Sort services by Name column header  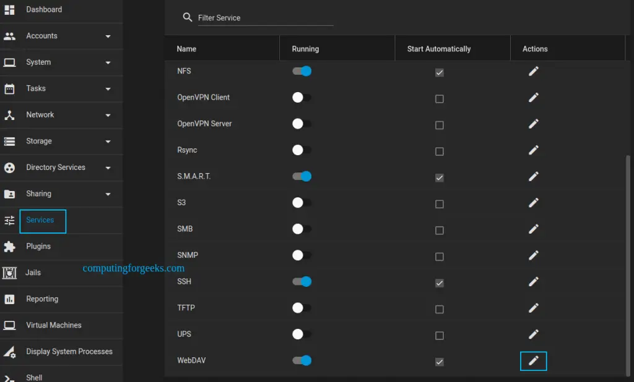186,49
